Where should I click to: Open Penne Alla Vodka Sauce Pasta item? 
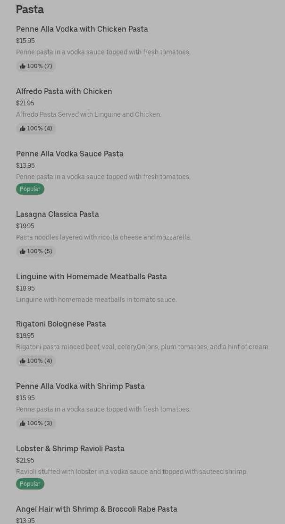point(70,154)
